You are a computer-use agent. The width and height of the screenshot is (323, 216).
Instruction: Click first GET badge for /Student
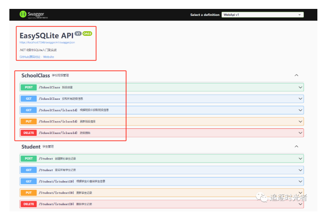29,170
